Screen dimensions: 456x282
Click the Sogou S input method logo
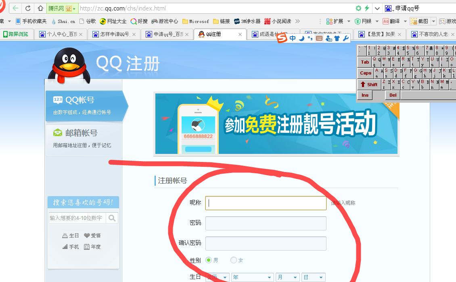(282, 38)
